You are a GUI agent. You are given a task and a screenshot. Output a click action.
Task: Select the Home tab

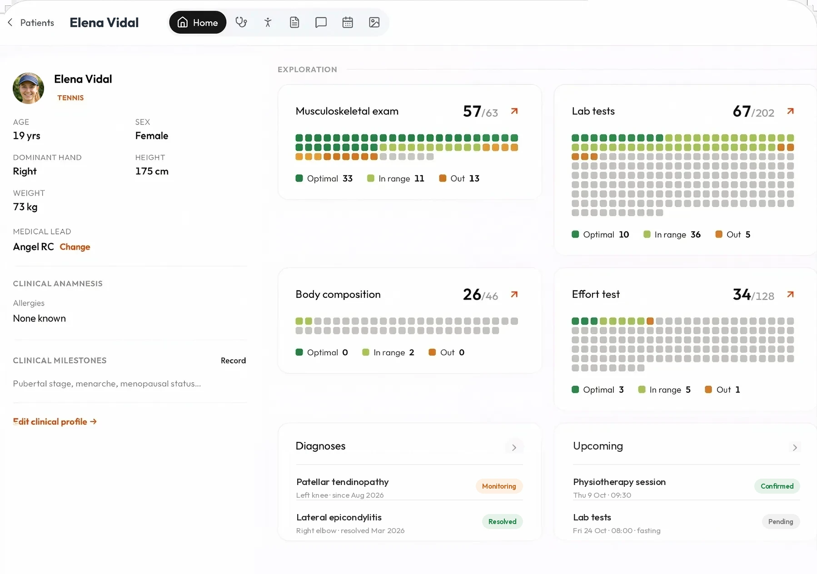coord(198,22)
